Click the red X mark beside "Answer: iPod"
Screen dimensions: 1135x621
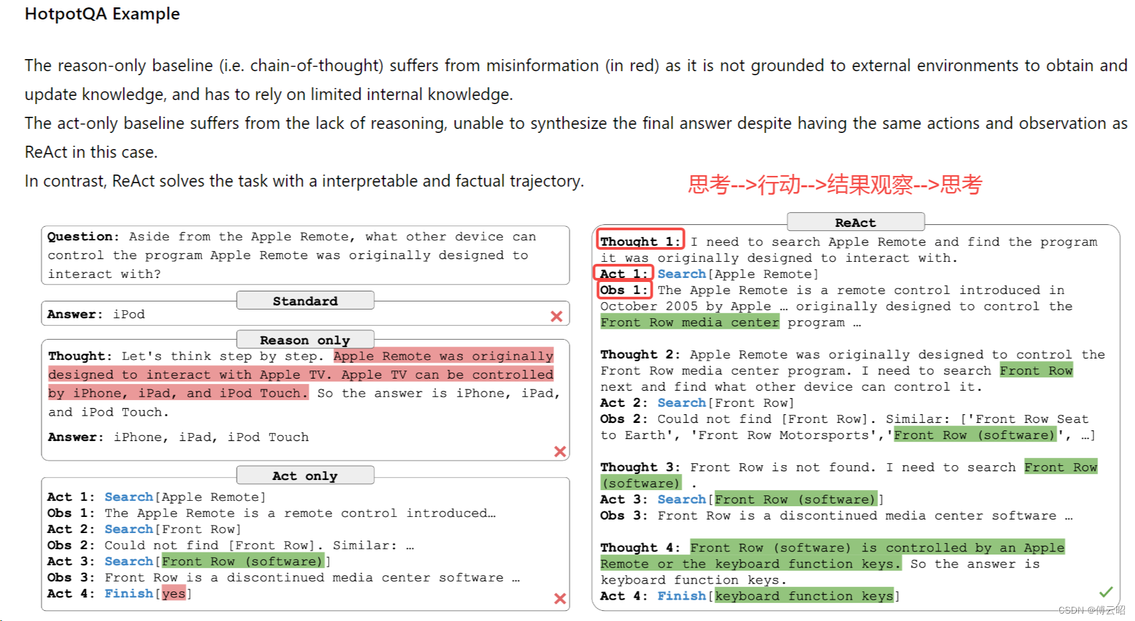coord(556,316)
